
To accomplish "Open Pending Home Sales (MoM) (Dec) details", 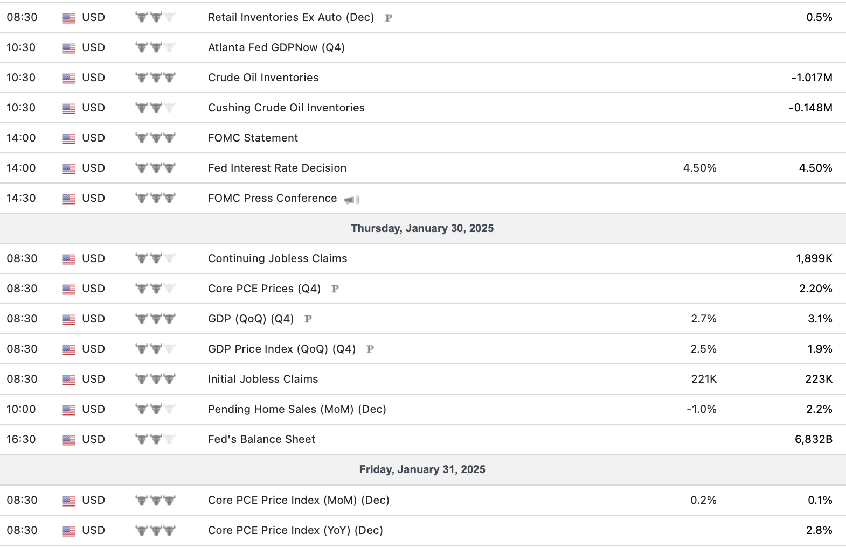I will coord(297,409).
